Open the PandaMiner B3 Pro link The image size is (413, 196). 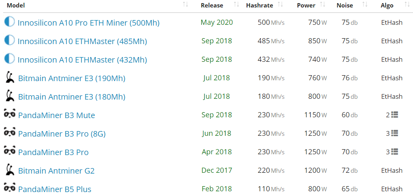coord(53,152)
